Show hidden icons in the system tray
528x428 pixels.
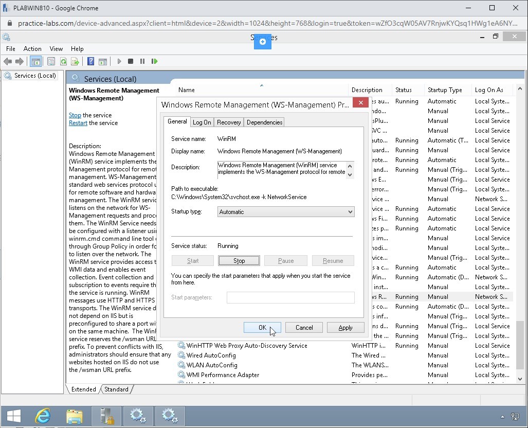coord(502,417)
